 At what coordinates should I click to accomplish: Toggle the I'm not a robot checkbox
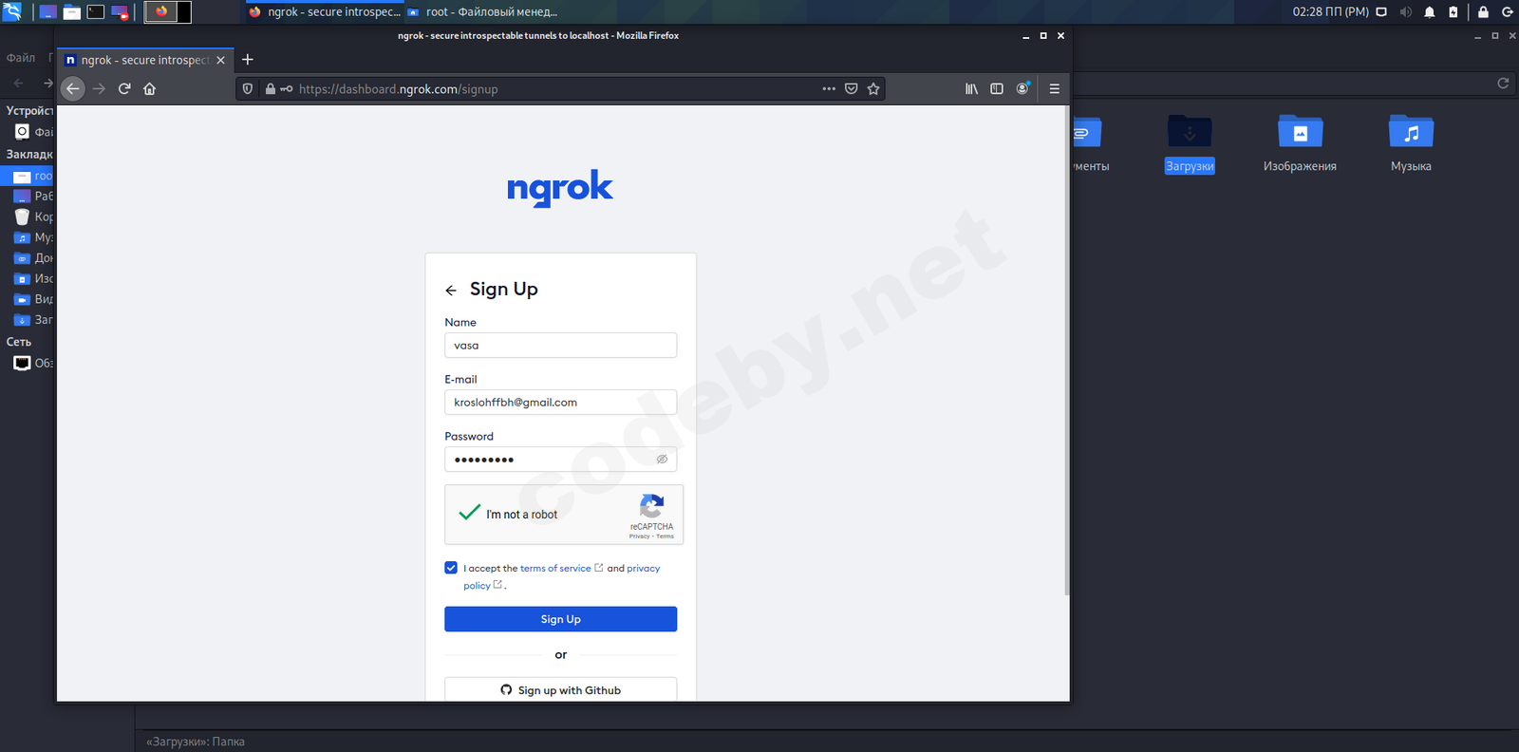[x=470, y=513]
